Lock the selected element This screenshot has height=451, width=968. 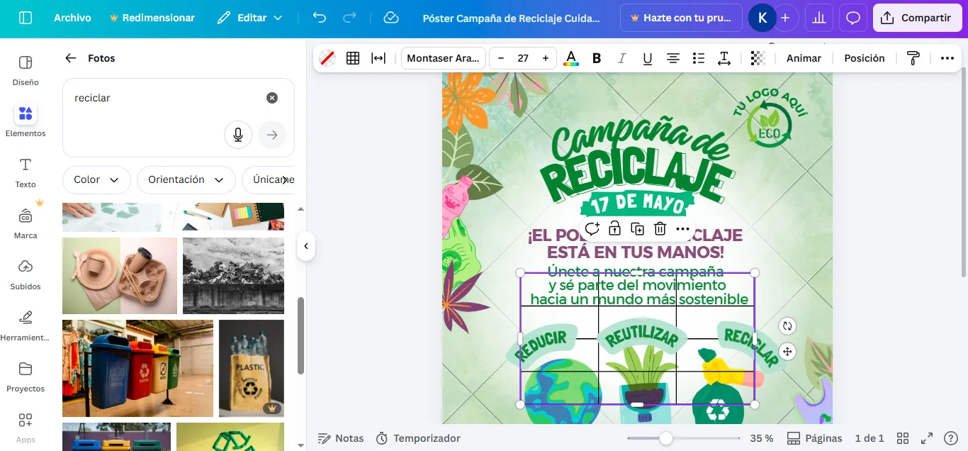pyautogui.click(x=614, y=228)
